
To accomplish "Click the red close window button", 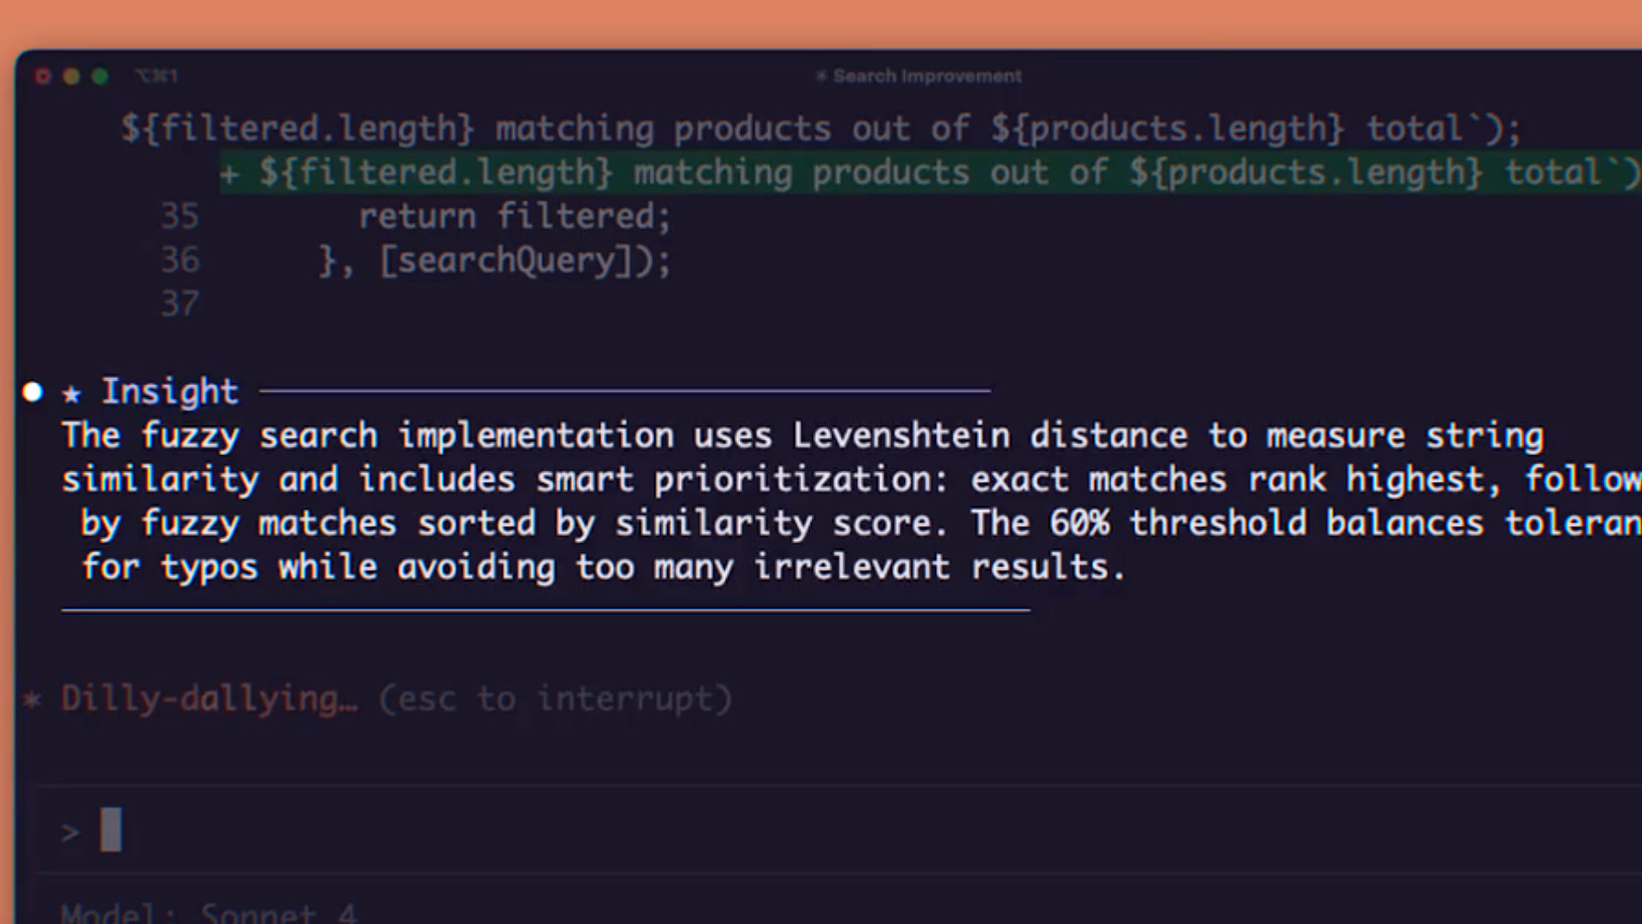I will point(43,77).
